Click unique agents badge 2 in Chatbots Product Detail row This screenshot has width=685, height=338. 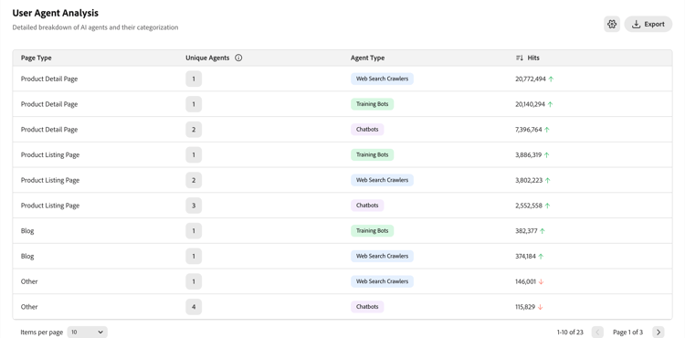pos(194,130)
